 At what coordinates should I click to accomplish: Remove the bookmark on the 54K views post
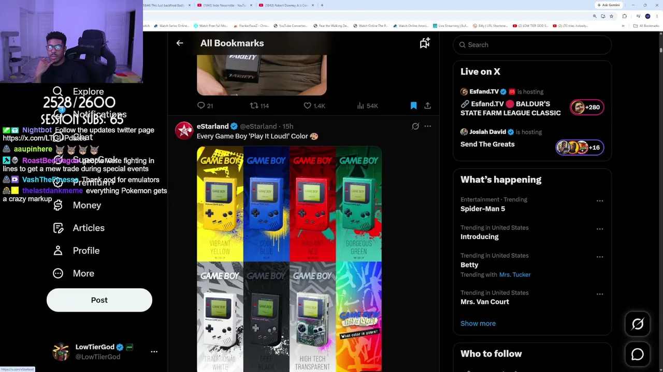coord(413,105)
